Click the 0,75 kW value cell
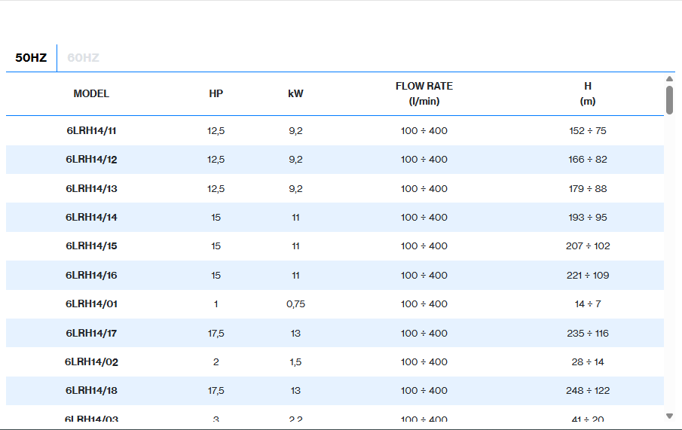682x430 pixels. tap(295, 304)
